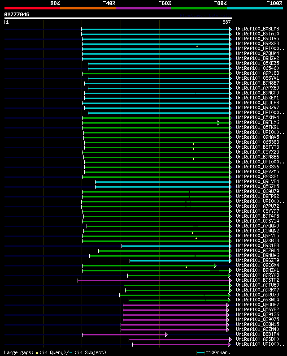Screen dimensions: 287x356
Task: Open hit UniRef100_C5XMV4
Action: [x=257, y=118]
